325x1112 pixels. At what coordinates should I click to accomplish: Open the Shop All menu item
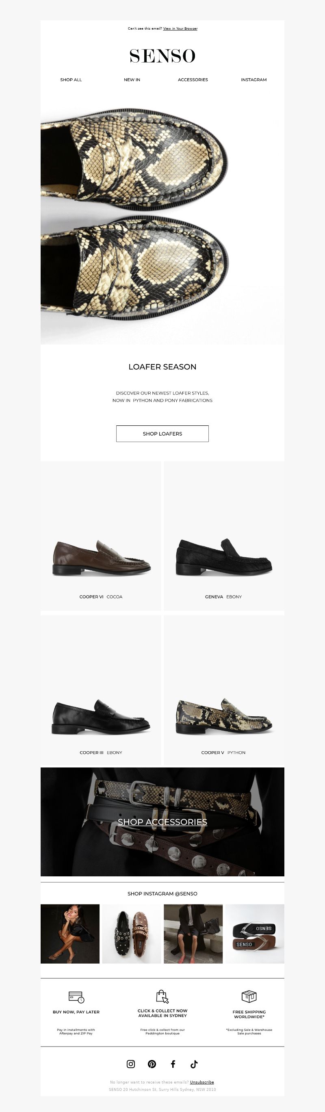tap(71, 80)
